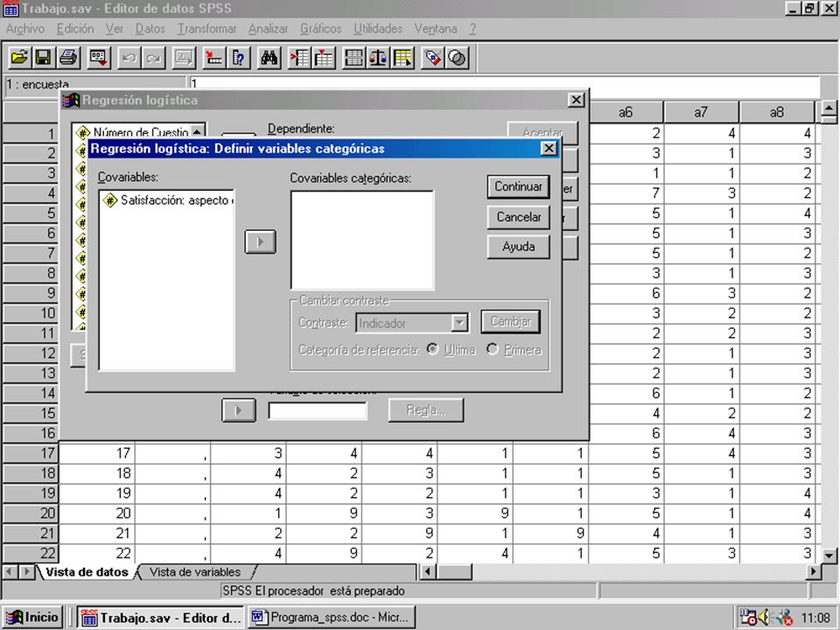Image resolution: width=840 pixels, height=630 pixels.
Task: Click the Redo toolbar arrow
Action: [153, 58]
